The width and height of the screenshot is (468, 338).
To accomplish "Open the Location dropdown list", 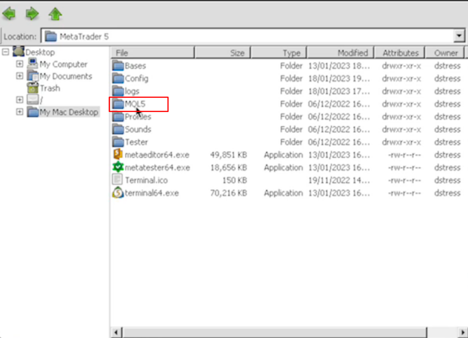I will pos(459,36).
